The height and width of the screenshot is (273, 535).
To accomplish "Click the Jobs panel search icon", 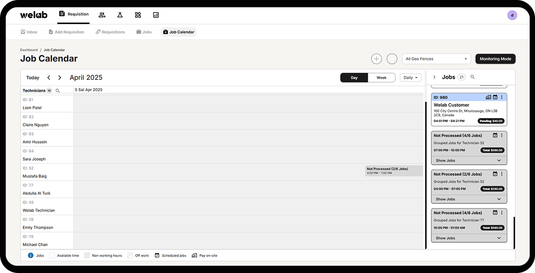I will click(473, 77).
